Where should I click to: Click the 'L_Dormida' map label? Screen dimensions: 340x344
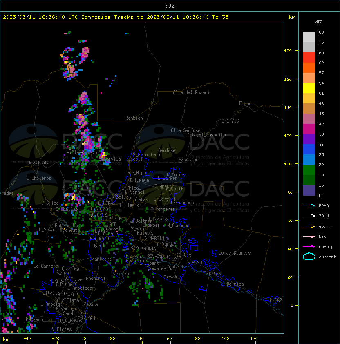(233, 284)
